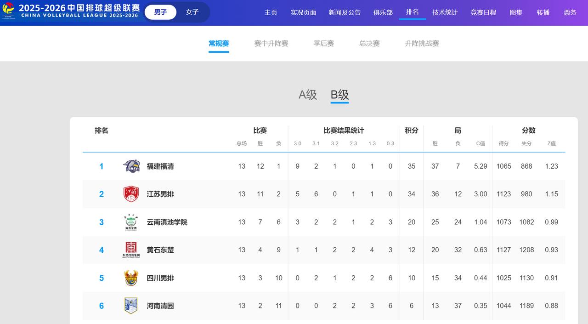Screen dimensions: 588x324
Task: Click Z值 0.91 for 四川男排
Action: click(551, 278)
